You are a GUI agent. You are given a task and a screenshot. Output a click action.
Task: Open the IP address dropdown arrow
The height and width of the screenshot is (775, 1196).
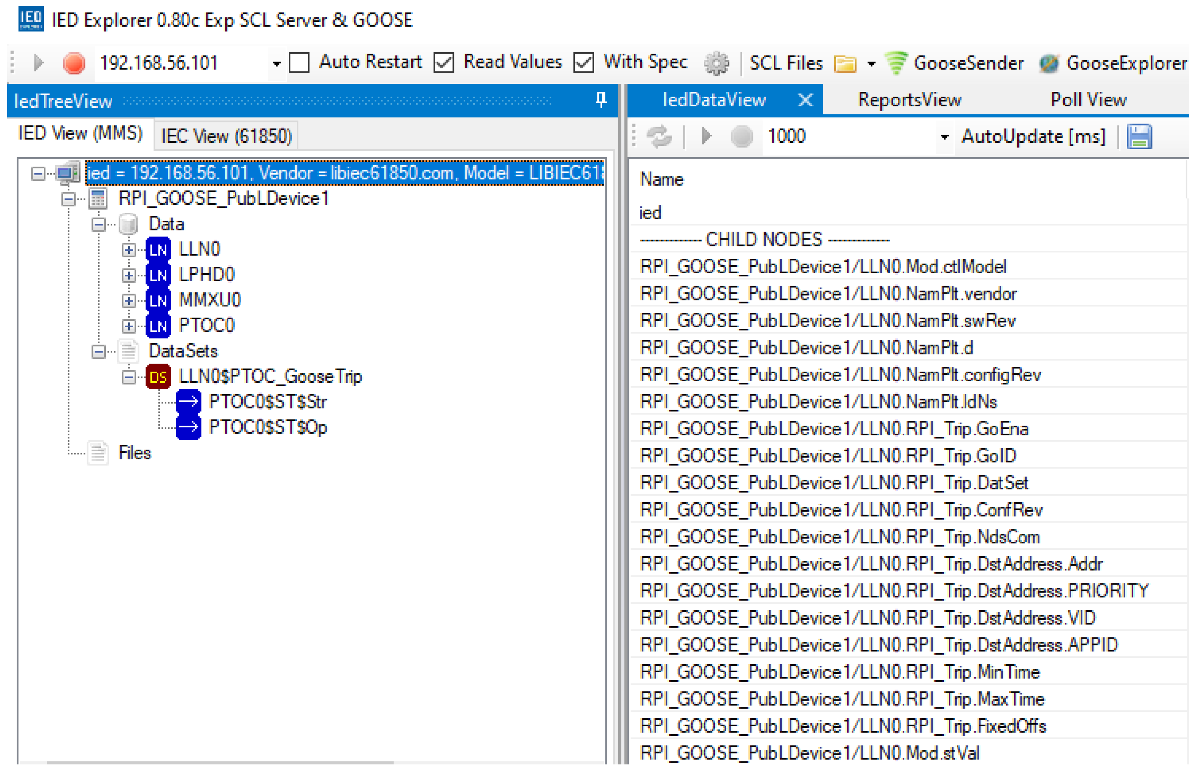point(276,64)
